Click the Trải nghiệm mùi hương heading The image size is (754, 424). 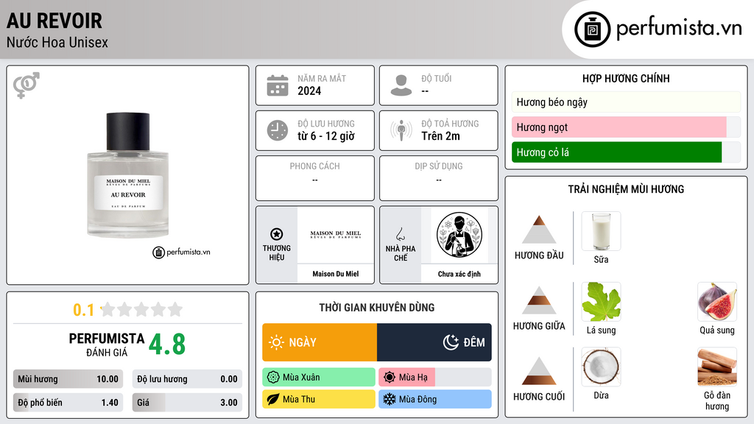(626, 189)
